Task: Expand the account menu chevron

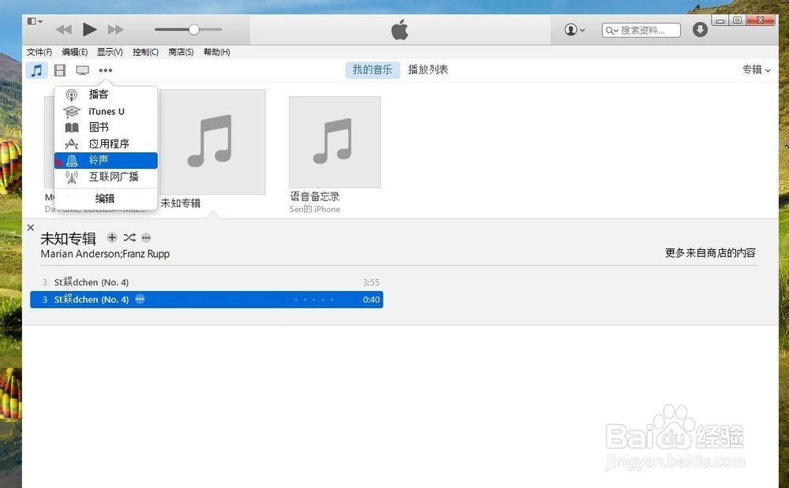Action: (x=581, y=29)
